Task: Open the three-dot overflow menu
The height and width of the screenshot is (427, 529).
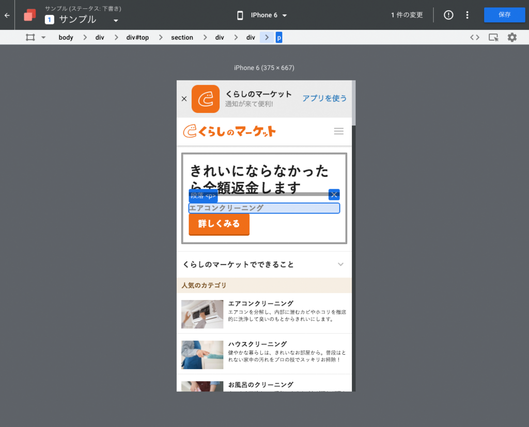Action: click(467, 15)
